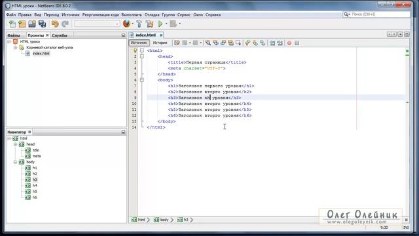Click the Debug Project toolbar icon
Image resolution: width=419 pixels, height=236 pixels.
pyautogui.click(x=173, y=24)
